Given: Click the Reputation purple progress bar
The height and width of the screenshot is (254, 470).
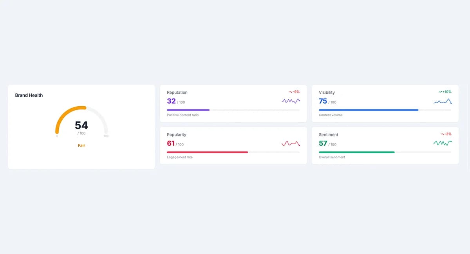Looking at the screenshot, I should click(233, 110).
